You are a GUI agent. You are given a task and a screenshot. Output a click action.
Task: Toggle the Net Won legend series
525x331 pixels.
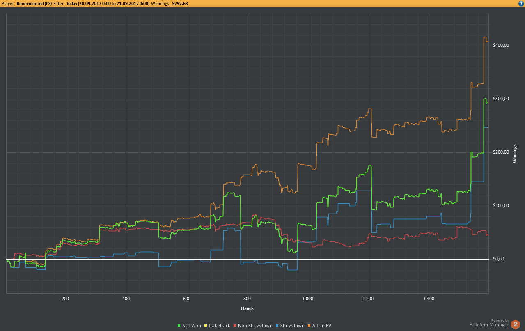[x=189, y=326]
